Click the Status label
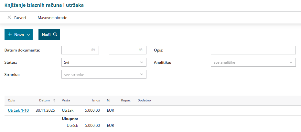 pyautogui.click(x=11, y=62)
